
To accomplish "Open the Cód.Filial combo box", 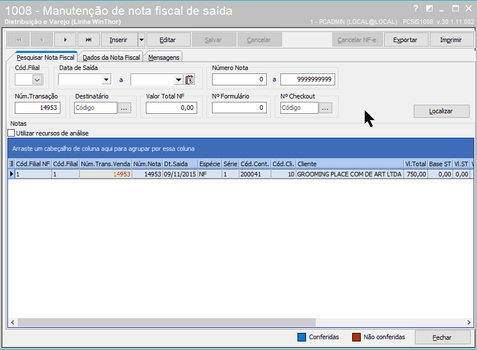I will click(29, 80).
